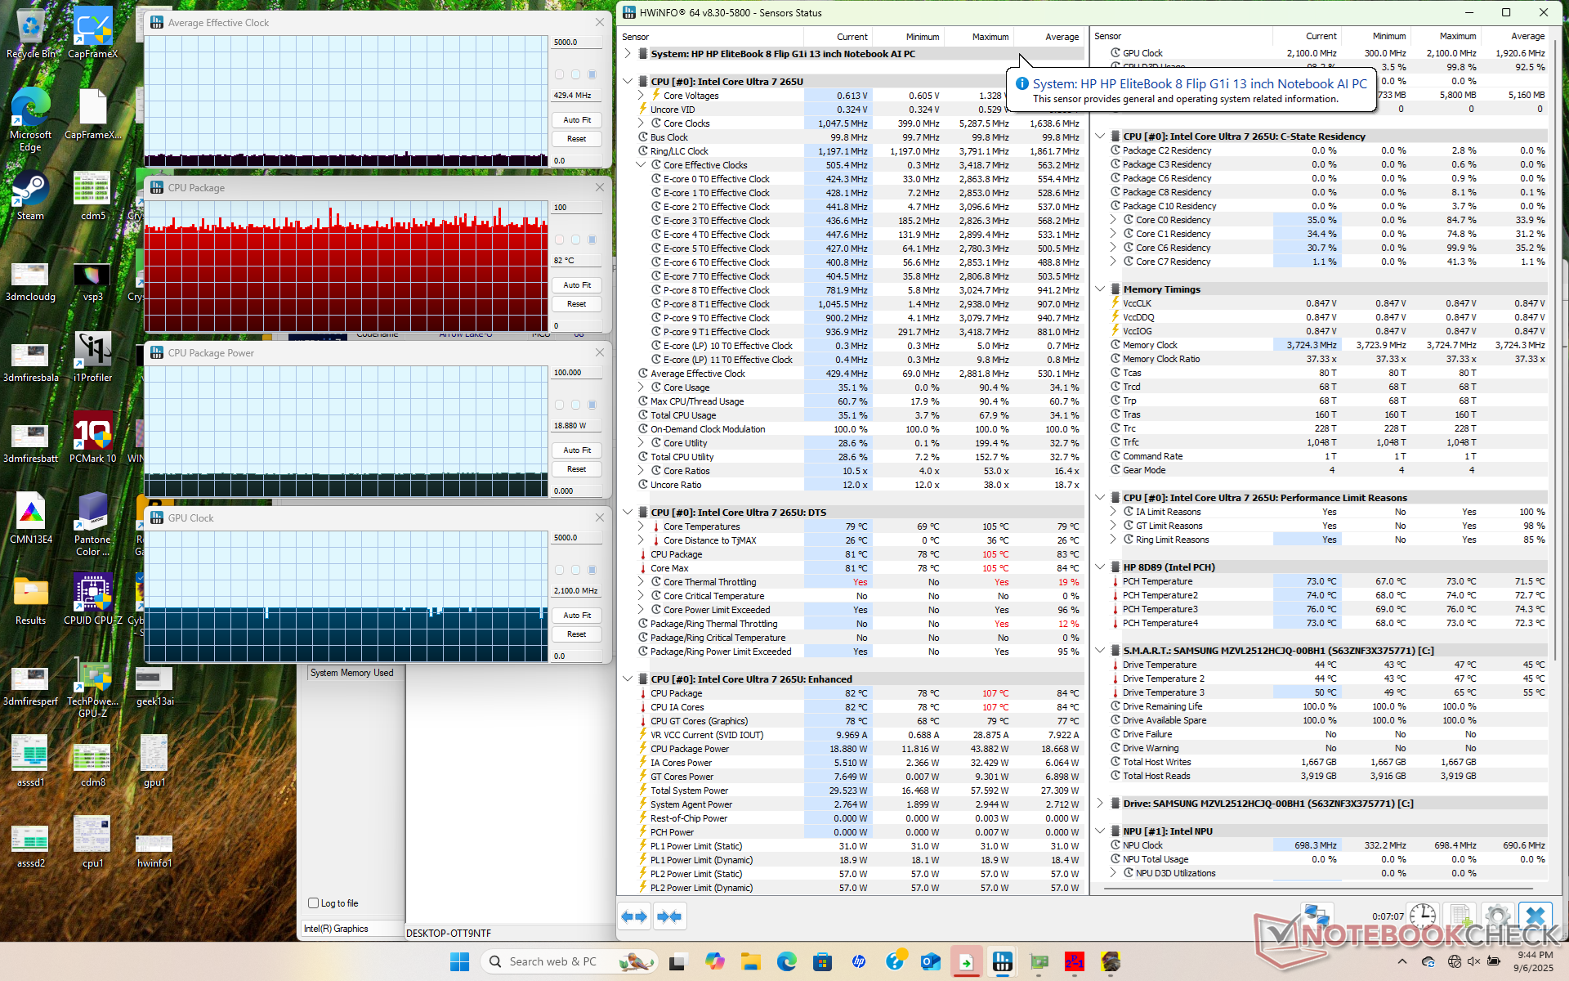Collapse the System HP EliteBook section
Image resolution: width=1569 pixels, height=981 pixels.
(628, 54)
